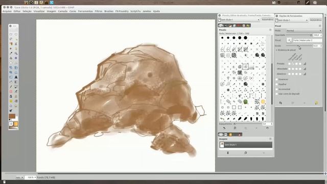Select the Zoom magnifier tool
Viewport: 327px width, 184px height.
tap(16, 53)
